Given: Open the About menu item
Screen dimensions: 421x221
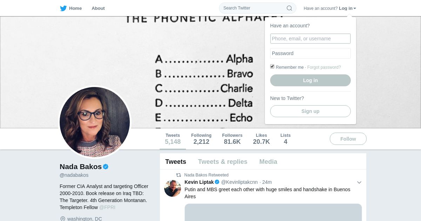Looking at the screenshot, I should (98, 8).
